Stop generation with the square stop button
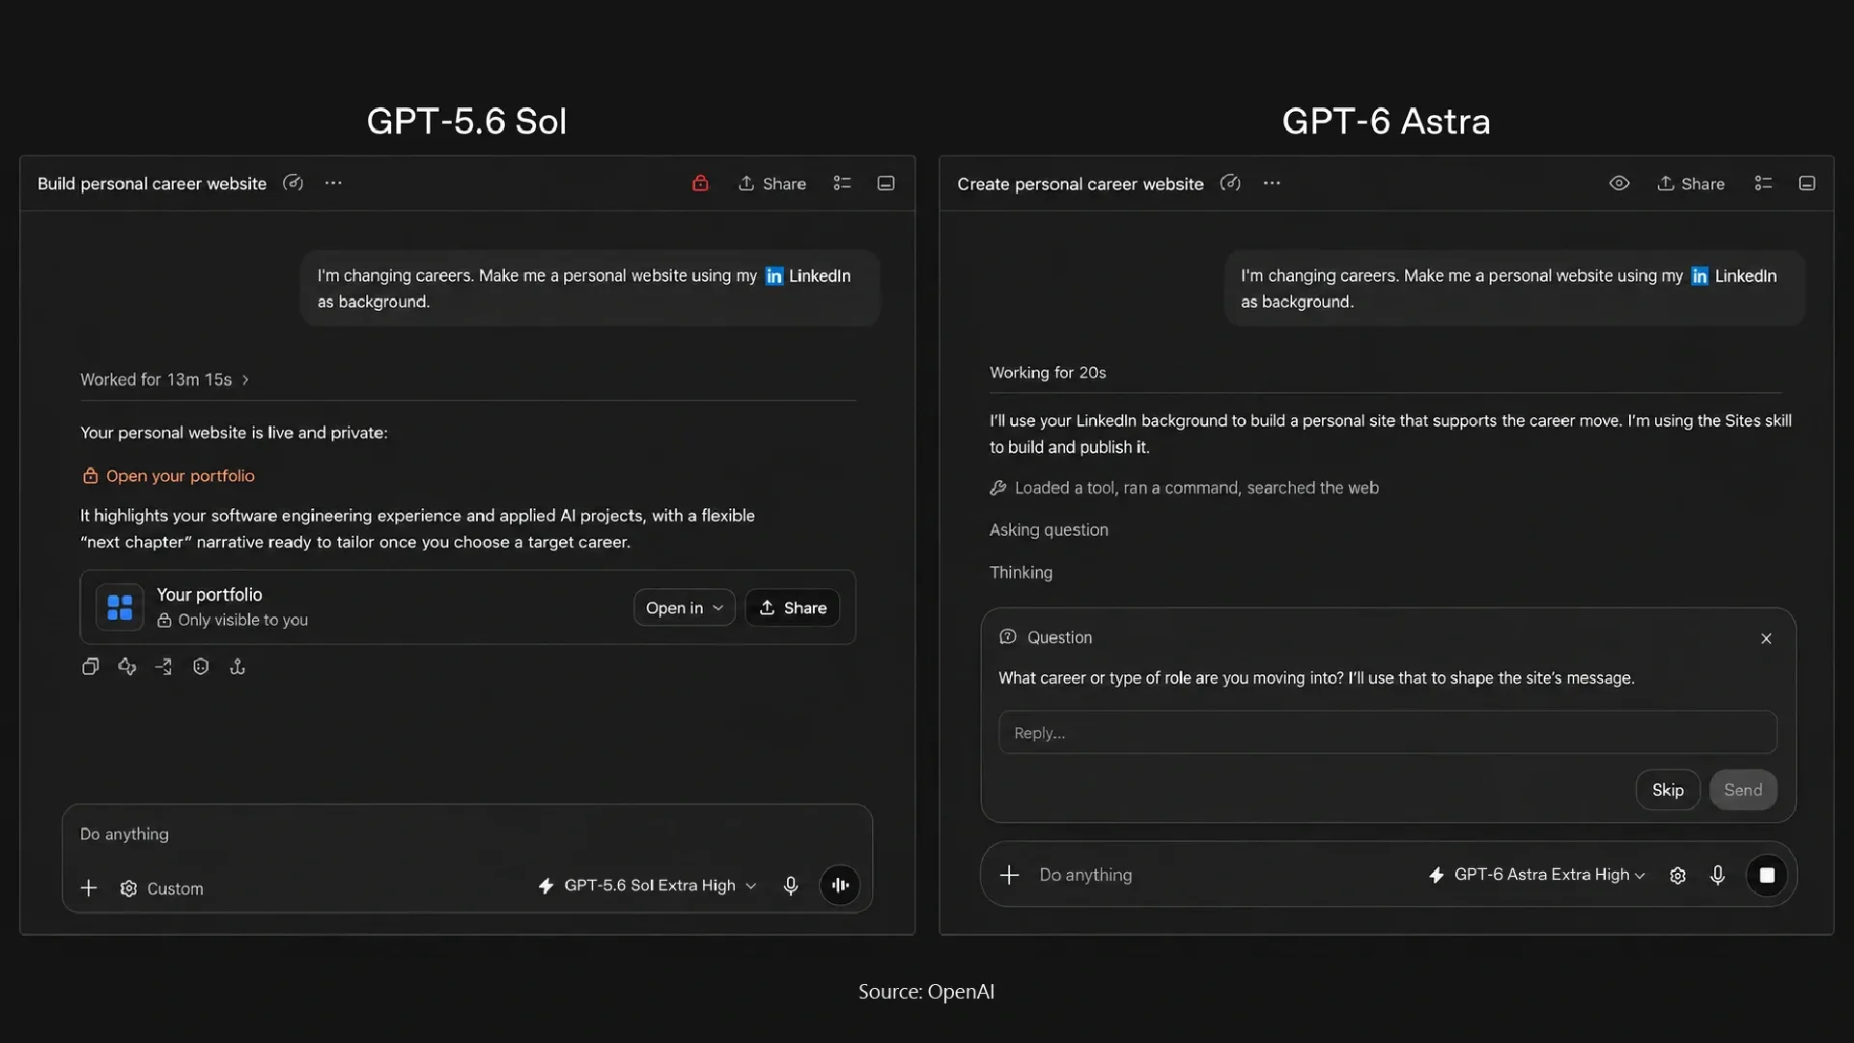The width and height of the screenshot is (1854, 1043). point(1767,875)
